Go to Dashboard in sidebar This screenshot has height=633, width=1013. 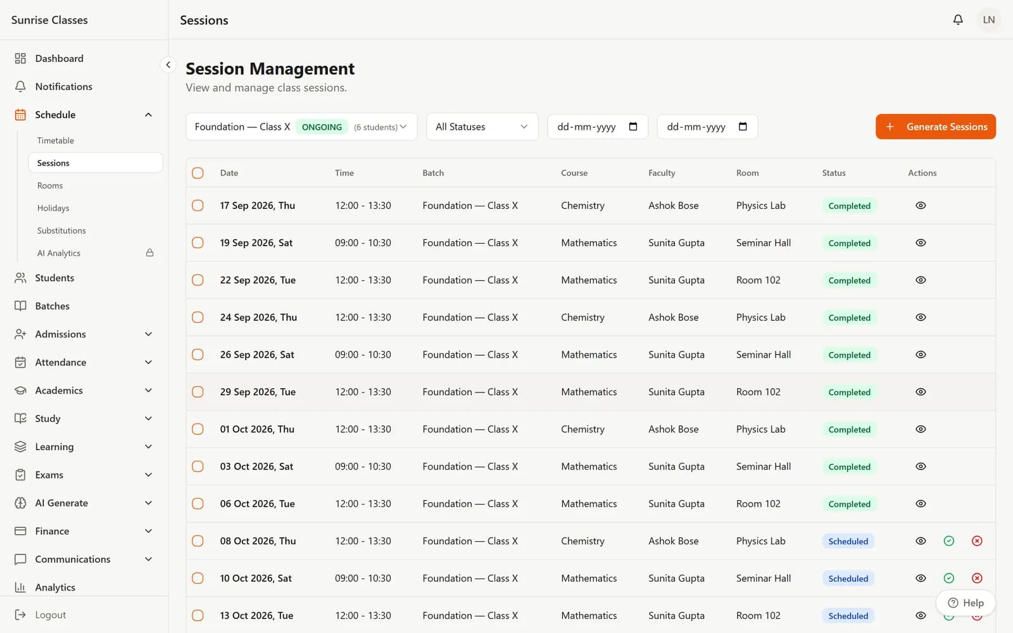point(84,58)
